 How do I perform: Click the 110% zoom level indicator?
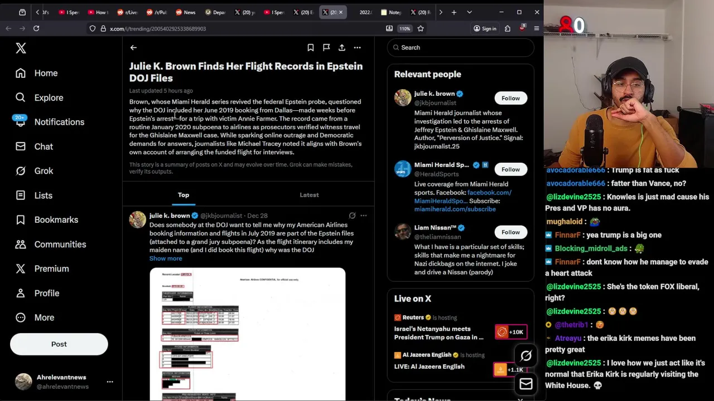(404, 28)
